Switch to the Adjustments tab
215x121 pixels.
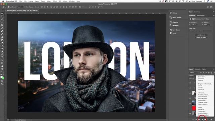pos(201,15)
